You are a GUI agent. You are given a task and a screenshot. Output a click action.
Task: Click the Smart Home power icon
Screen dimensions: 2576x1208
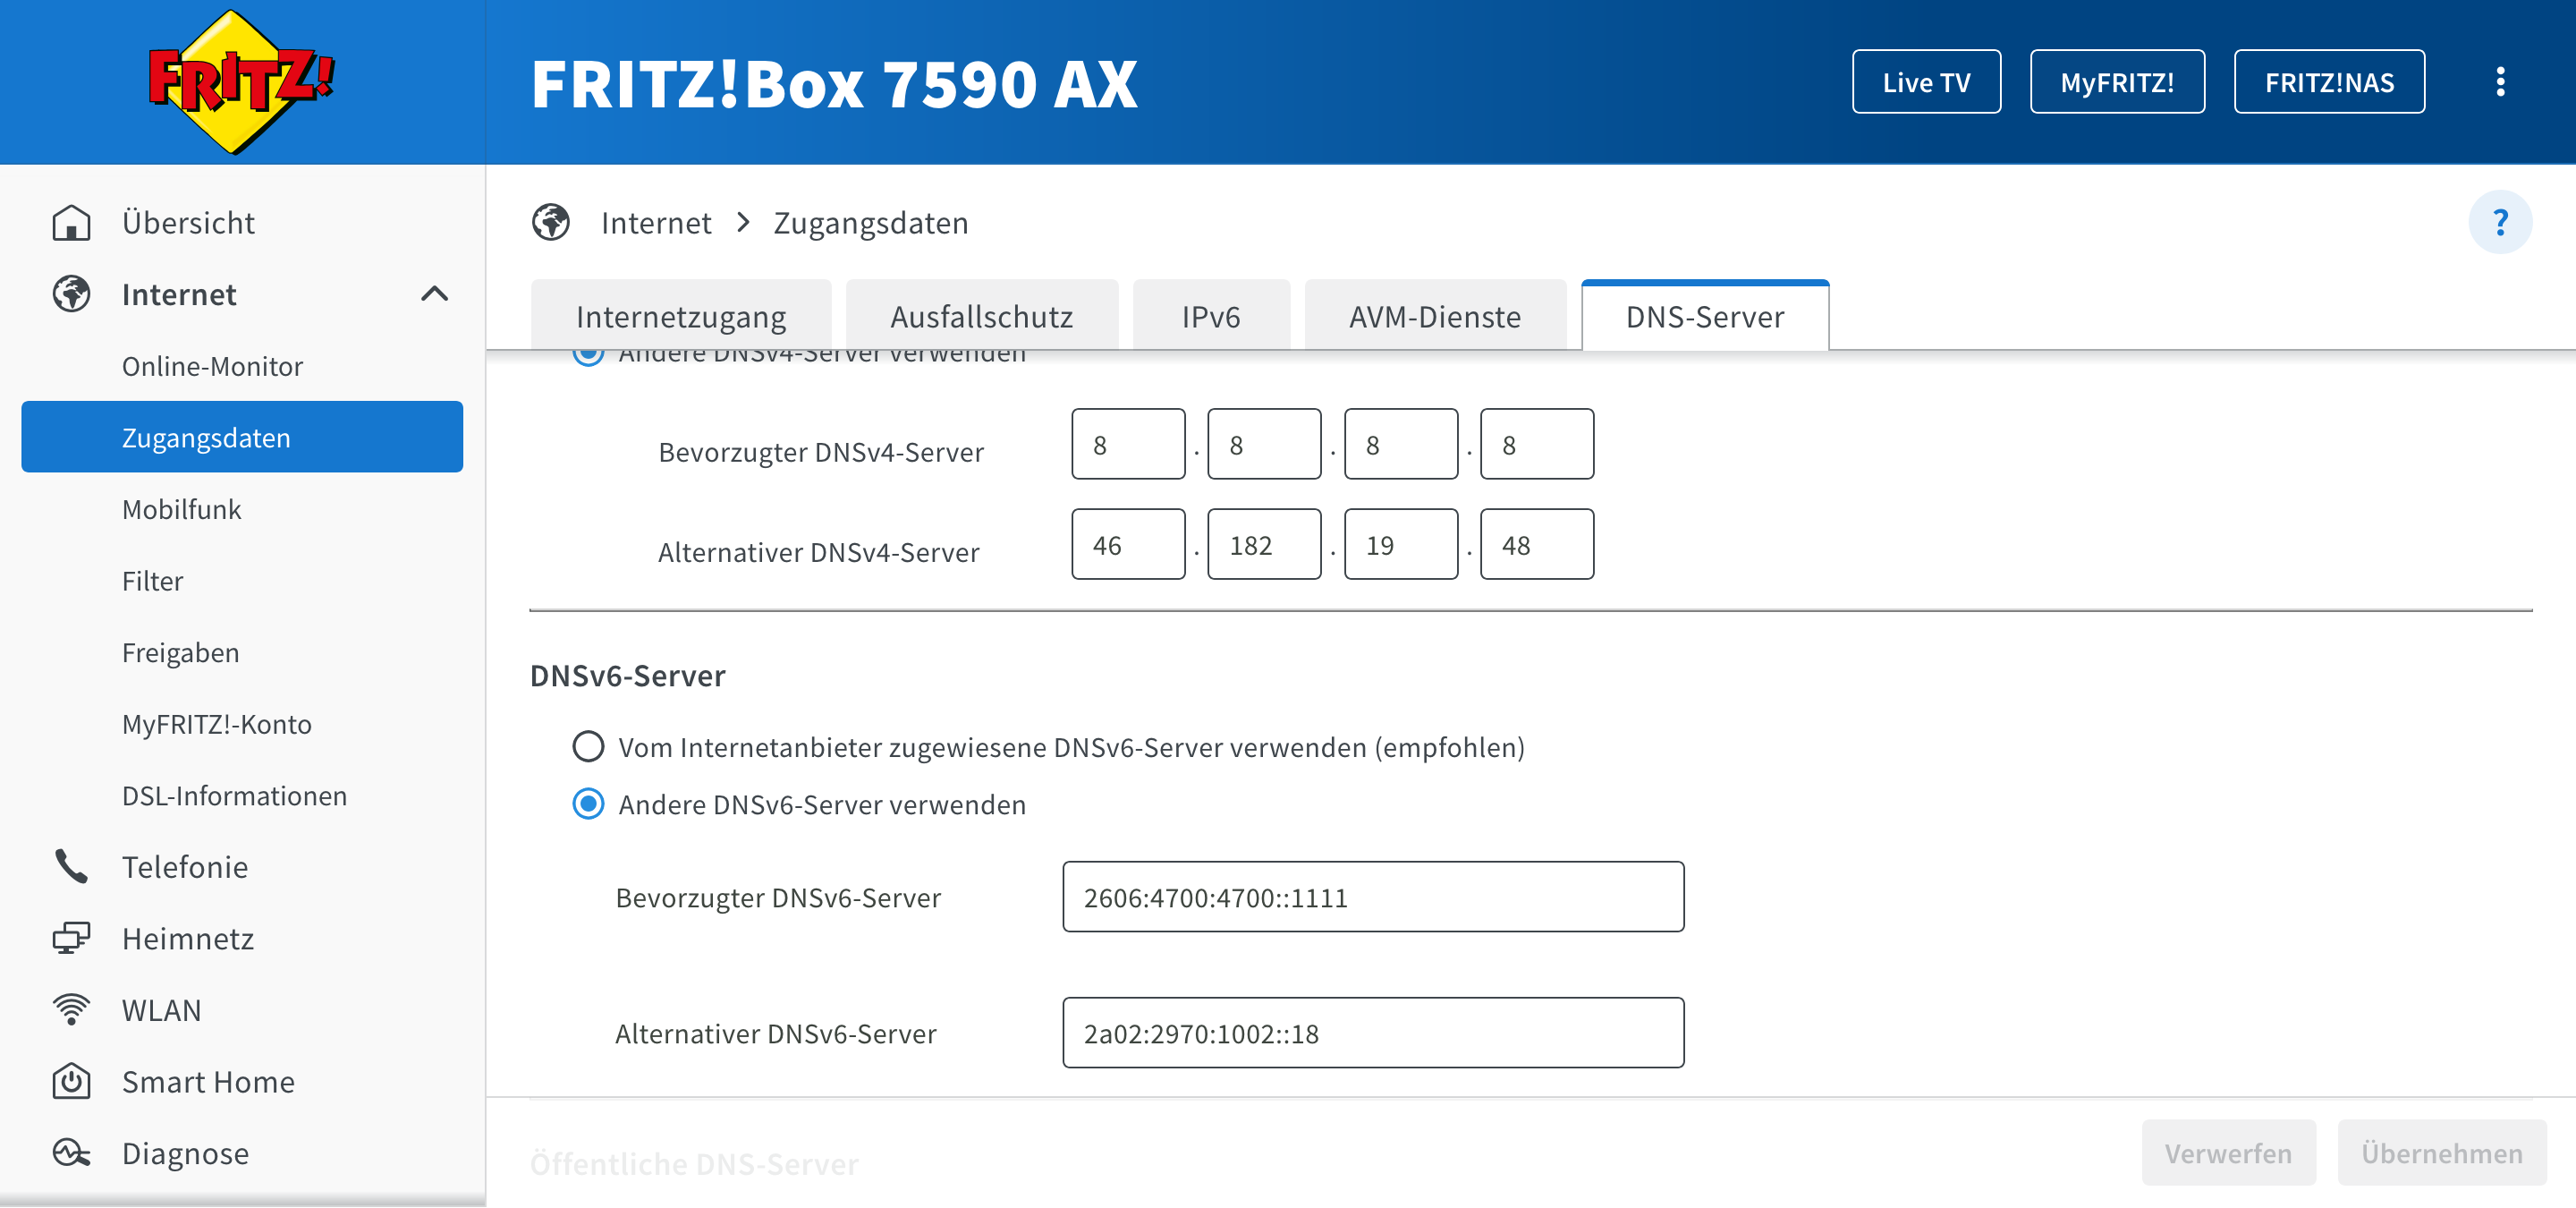71,1081
